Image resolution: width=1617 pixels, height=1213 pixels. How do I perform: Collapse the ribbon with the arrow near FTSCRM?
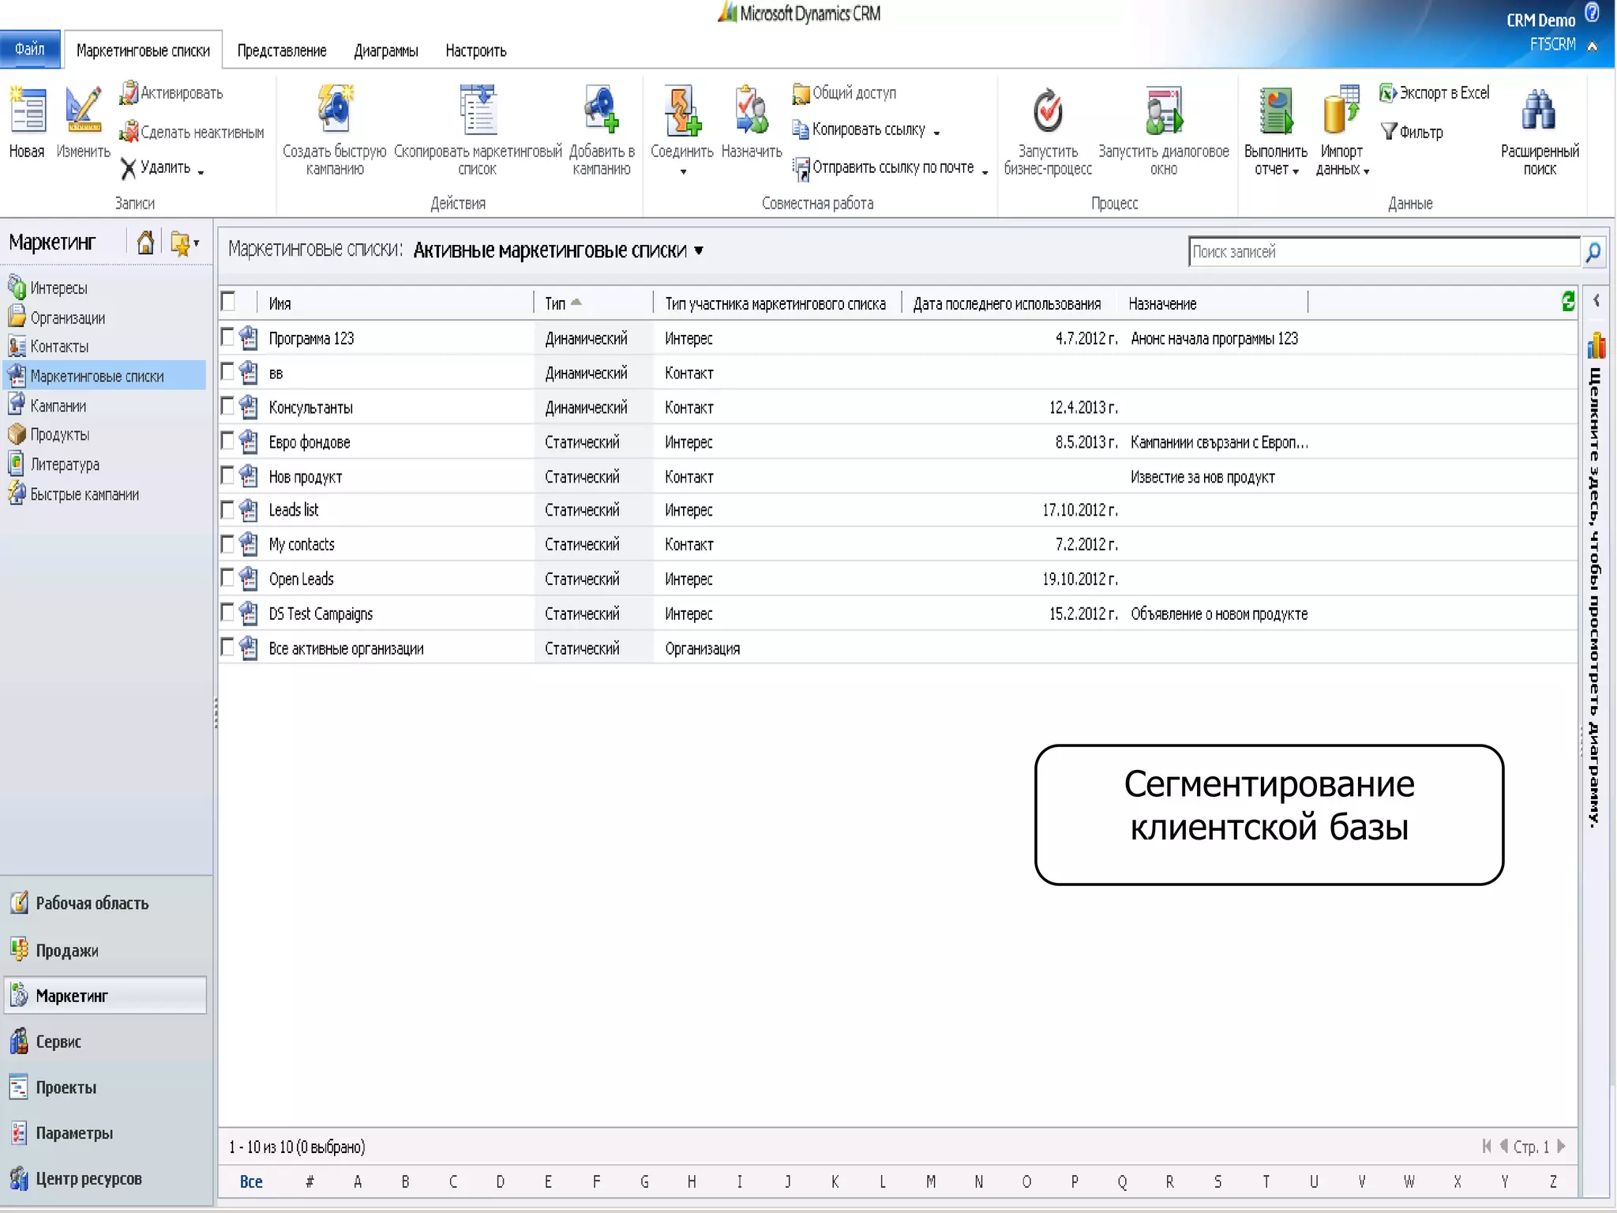tap(1593, 46)
